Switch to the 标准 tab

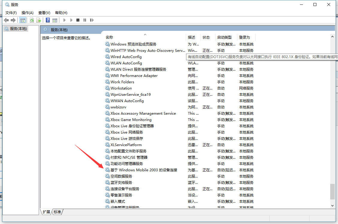57,212
